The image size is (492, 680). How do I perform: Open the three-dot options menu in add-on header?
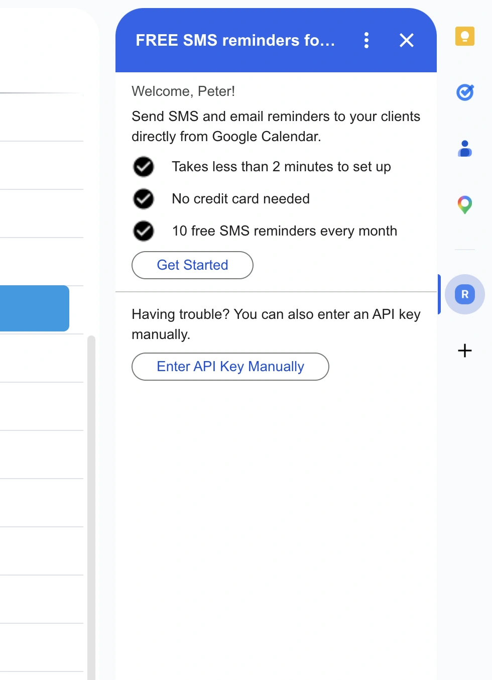tap(366, 40)
